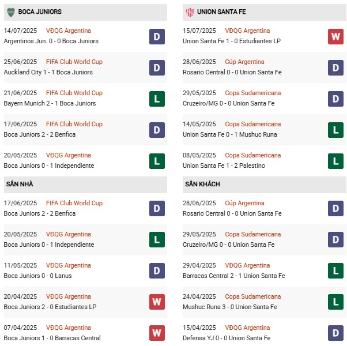Click the Auckland City 1 - 1 Boca Juniors result
The width and height of the screenshot is (347, 346).
pos(50,72)
